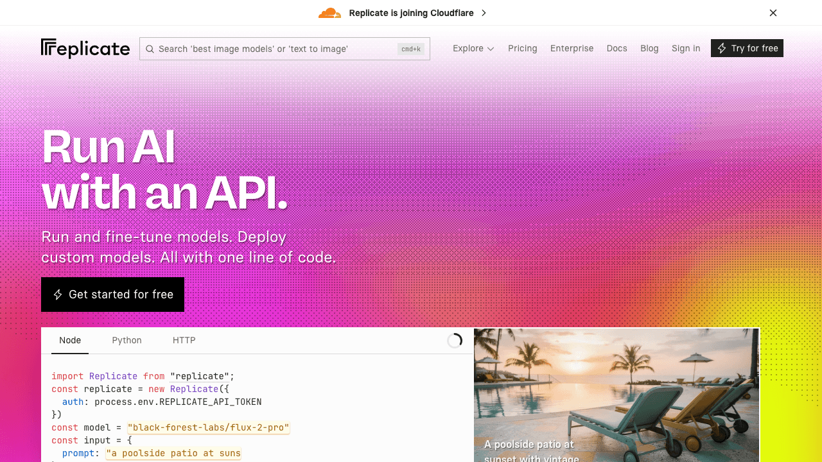This screenshot has height=462, width=822.
Task: Click the loading spinner above the code panel
Action: pyautogui.click(x=455, y=340)
